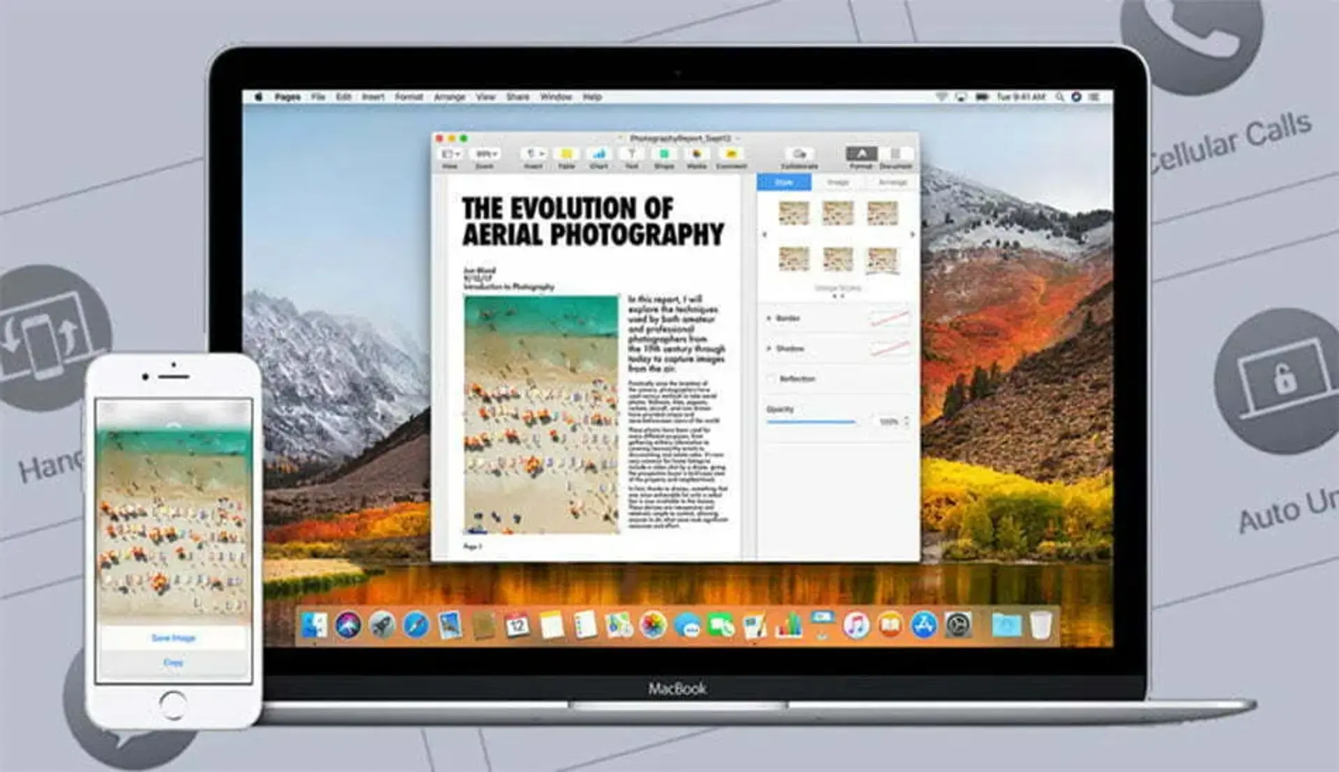Click the Collaborate toolbar icon
Screen dimensions: 1339x772
[x=799, y=154]
